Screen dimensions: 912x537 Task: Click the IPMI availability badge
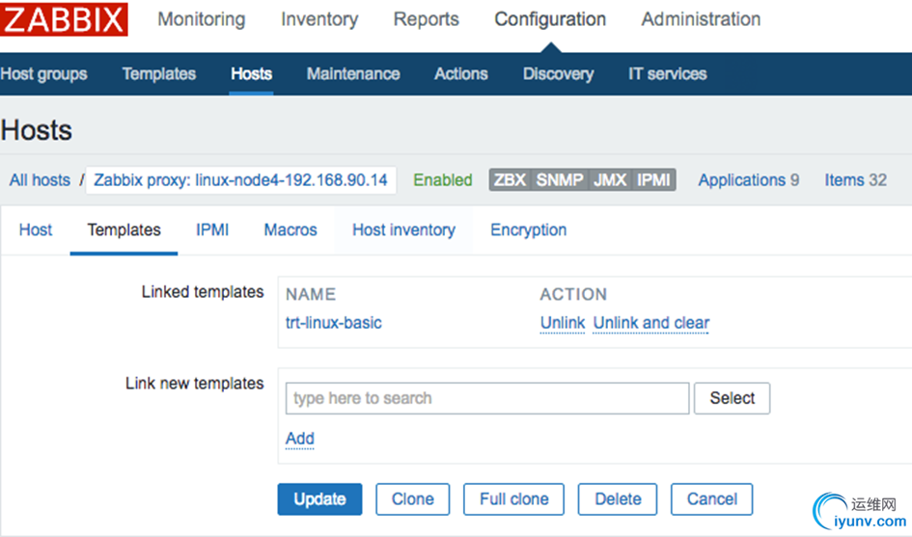[653, 179]
